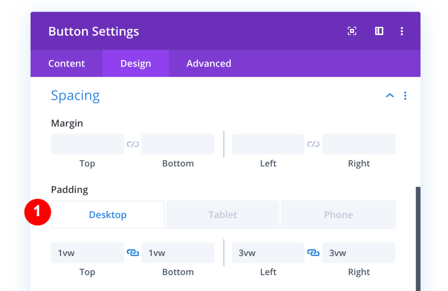Click the Padding Top 1vw field

pos(88,253)
